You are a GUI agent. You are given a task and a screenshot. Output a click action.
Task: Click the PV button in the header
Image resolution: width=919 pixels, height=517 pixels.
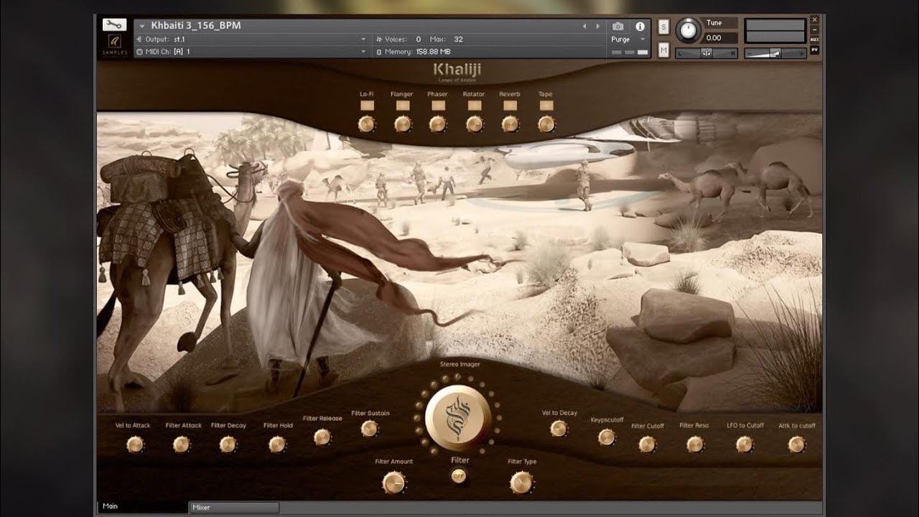point(814,50)
